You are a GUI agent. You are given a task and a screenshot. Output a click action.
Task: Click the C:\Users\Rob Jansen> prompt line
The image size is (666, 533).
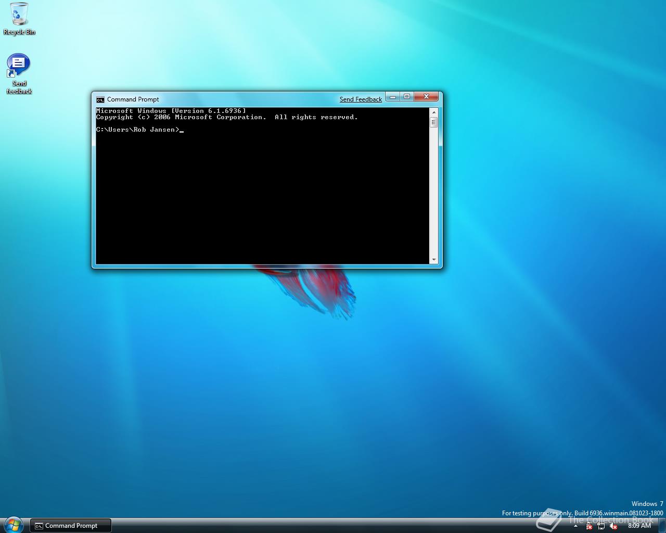click(x=139, y=130)
